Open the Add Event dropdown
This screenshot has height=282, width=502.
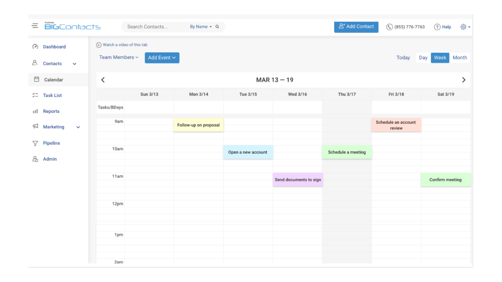(162, 58)
